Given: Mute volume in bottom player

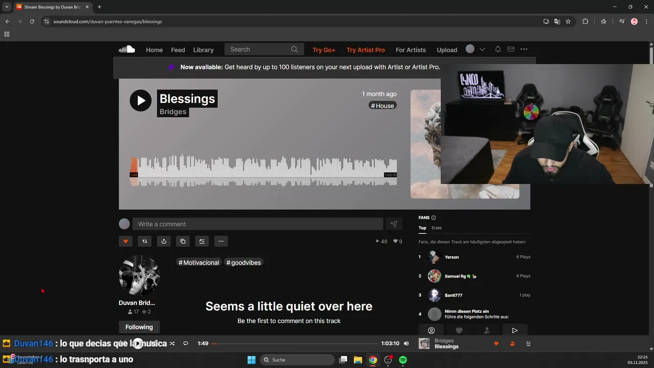Looking at the screenshot, I should pos(406,343).
